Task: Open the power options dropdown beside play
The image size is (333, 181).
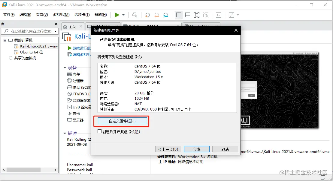Action: coord(123,15)
